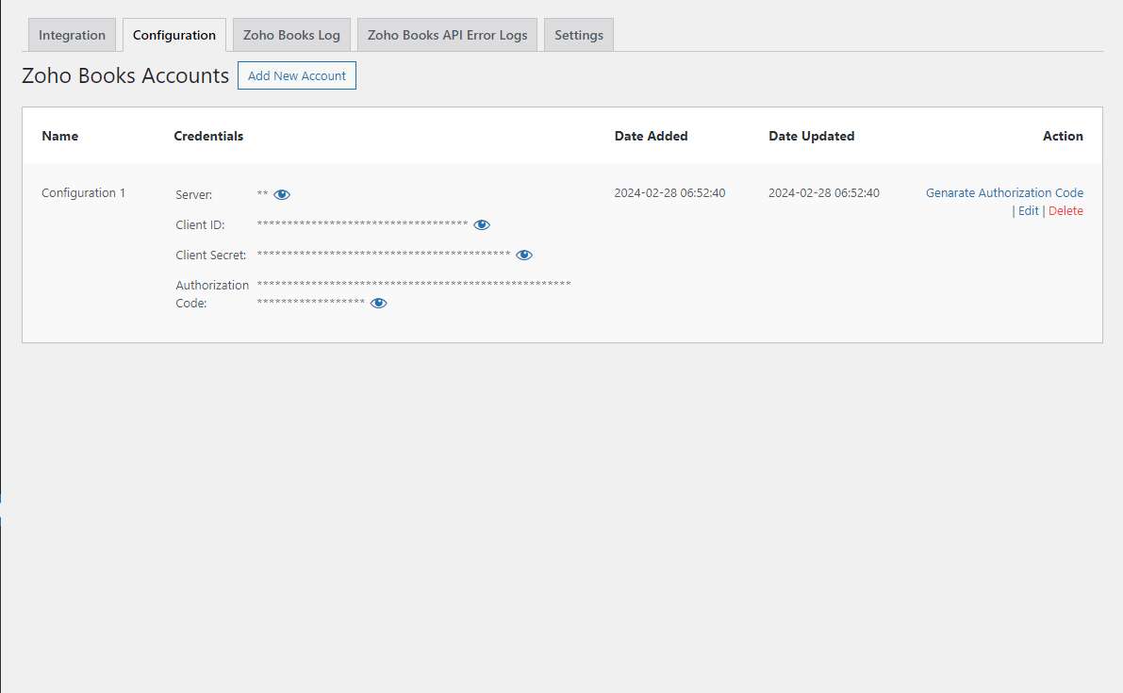The height and width of the screenshot is (693, 1123).
Task: Click the Date Added column header
Action: coord(651,136)
